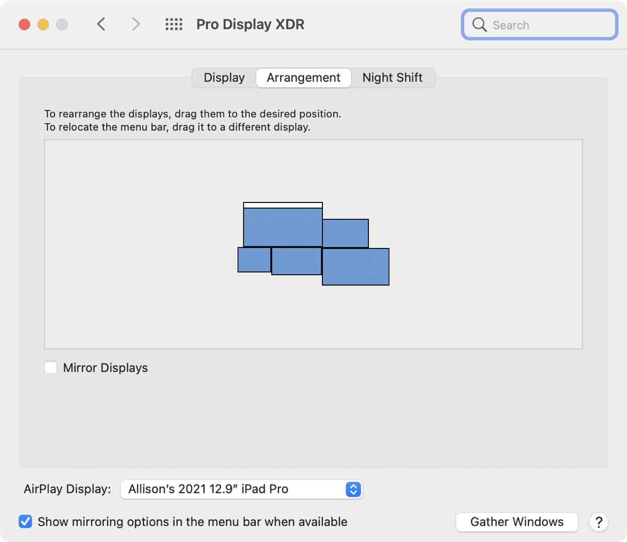Select the Arrangement tab

click(x=304, y=78)
